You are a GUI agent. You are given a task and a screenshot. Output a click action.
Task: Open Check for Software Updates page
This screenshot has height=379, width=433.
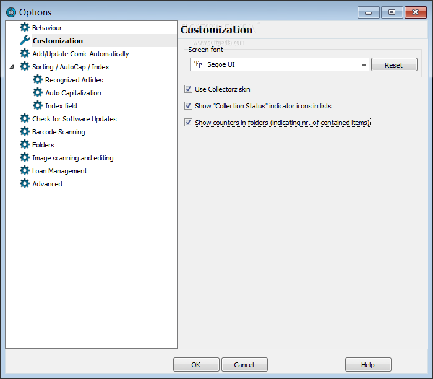tap(74, 119)
